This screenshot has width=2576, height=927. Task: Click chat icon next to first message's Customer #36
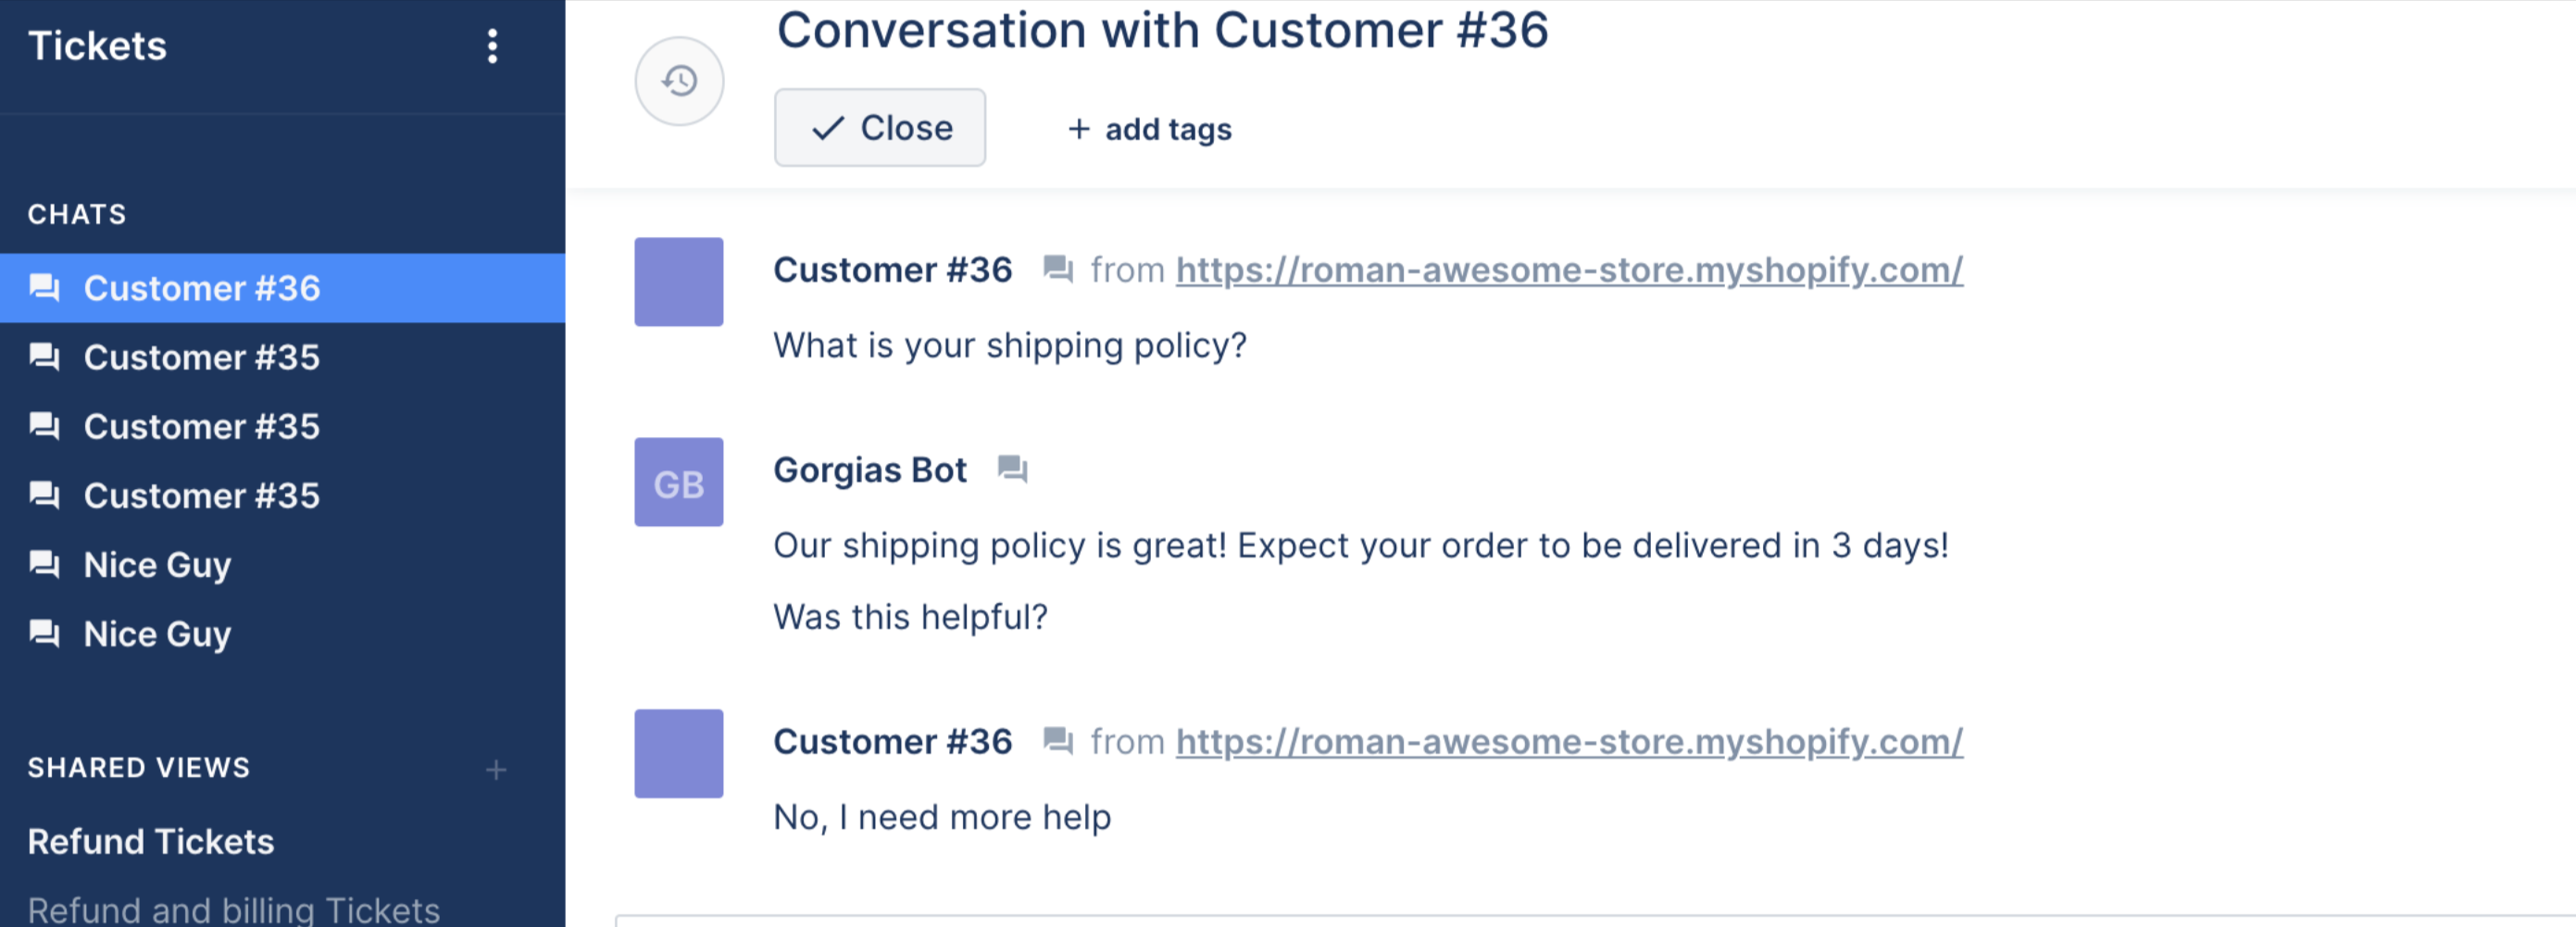1058,269
